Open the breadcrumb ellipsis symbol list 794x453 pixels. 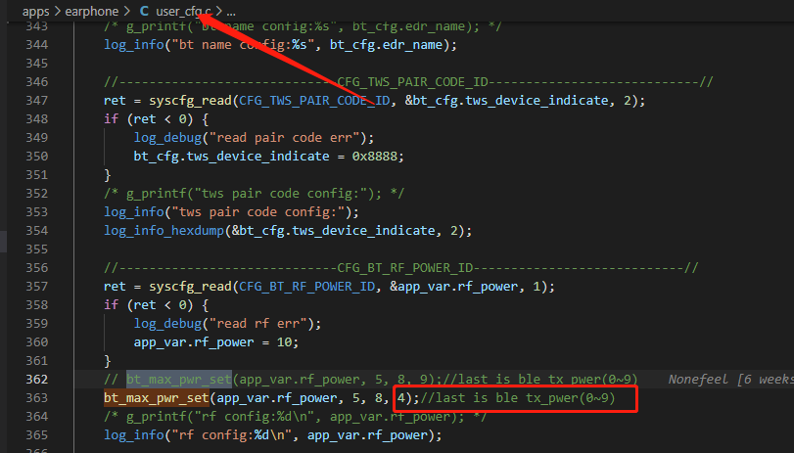(231, 11)
